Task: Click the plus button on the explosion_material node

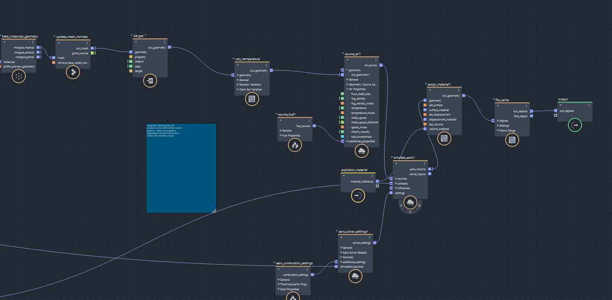Action: click(x=377, y=186)
